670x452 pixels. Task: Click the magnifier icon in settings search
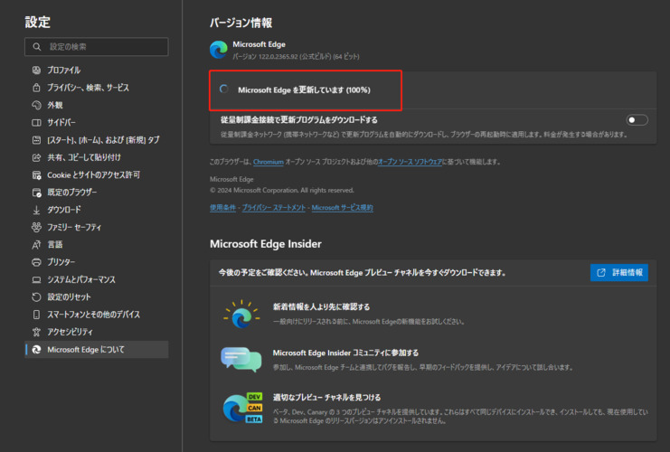click(x=37, y=47)
